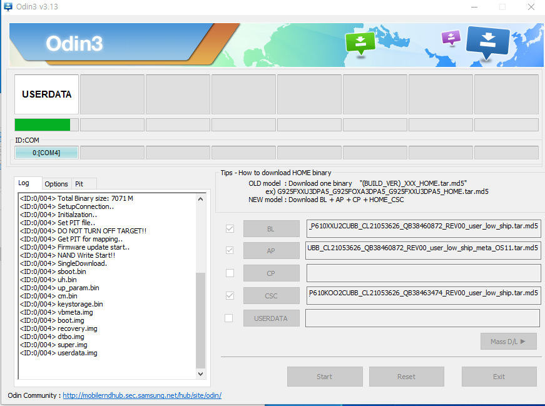
Task: Click the AP file path field
Action: tap(423, 250)
